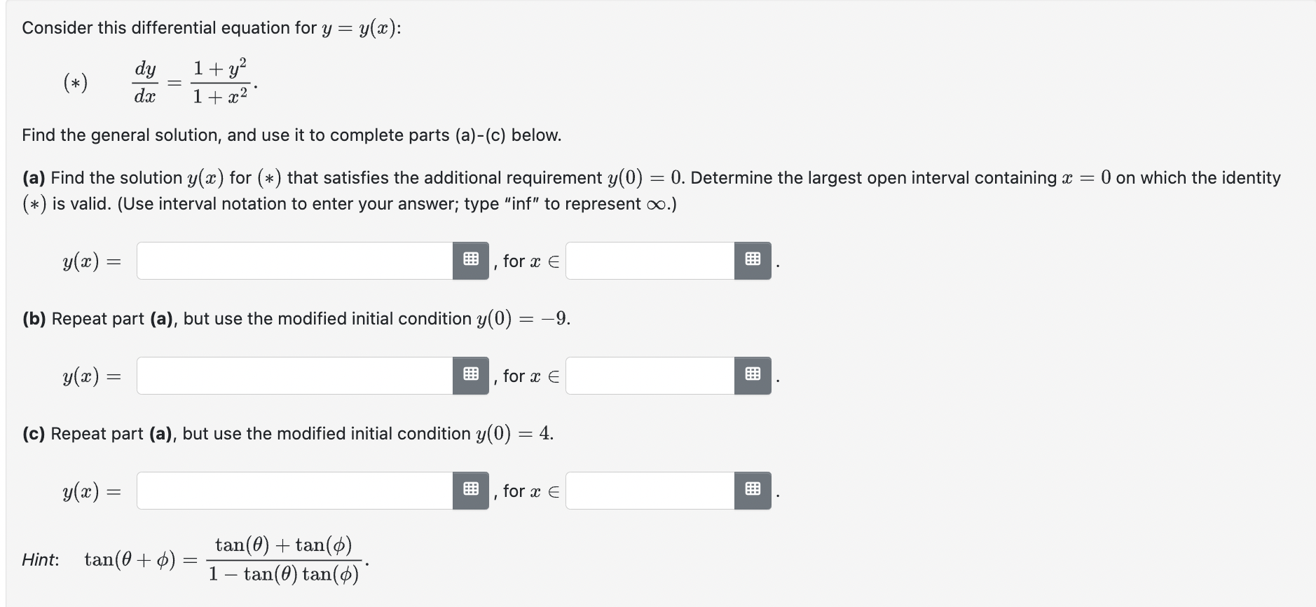The image size is (1316, 607).
Task: Open the equation keypad for part (b) interval
Action: point(753,375)
